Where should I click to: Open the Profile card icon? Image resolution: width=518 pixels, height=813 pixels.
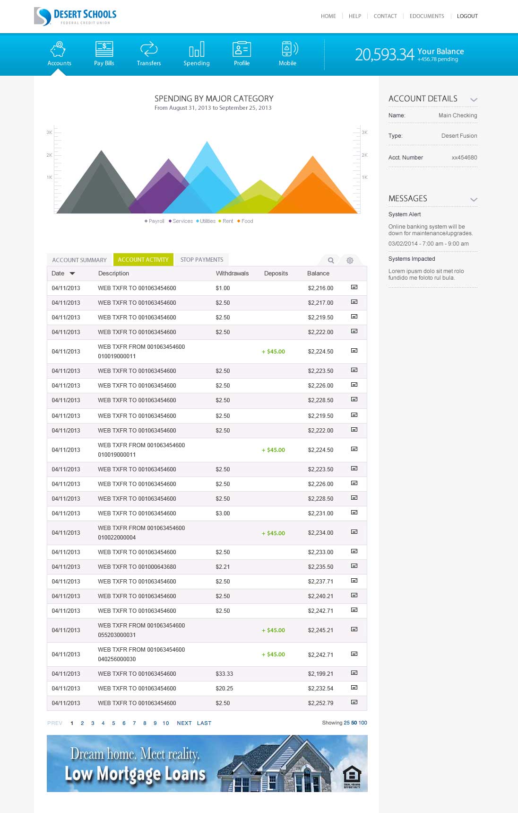[x=242, y=49]
